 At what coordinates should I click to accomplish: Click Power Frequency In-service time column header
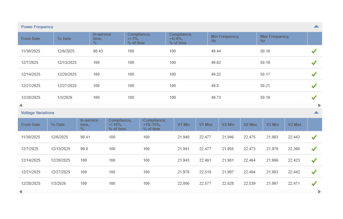pos(107,39)
